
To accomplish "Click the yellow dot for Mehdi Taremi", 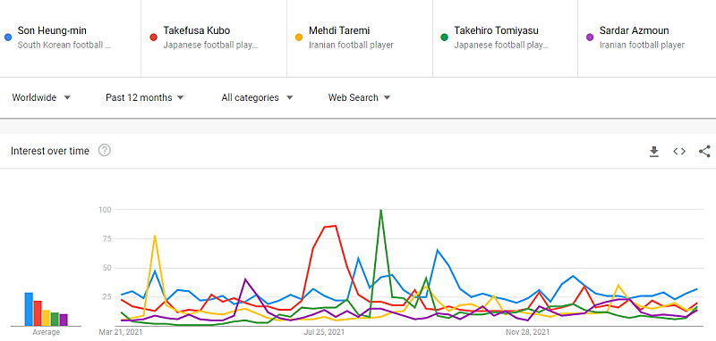I will coord(299,37).
